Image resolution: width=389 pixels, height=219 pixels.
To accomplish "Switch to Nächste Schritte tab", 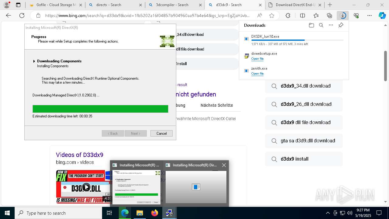I will (217, 105).
